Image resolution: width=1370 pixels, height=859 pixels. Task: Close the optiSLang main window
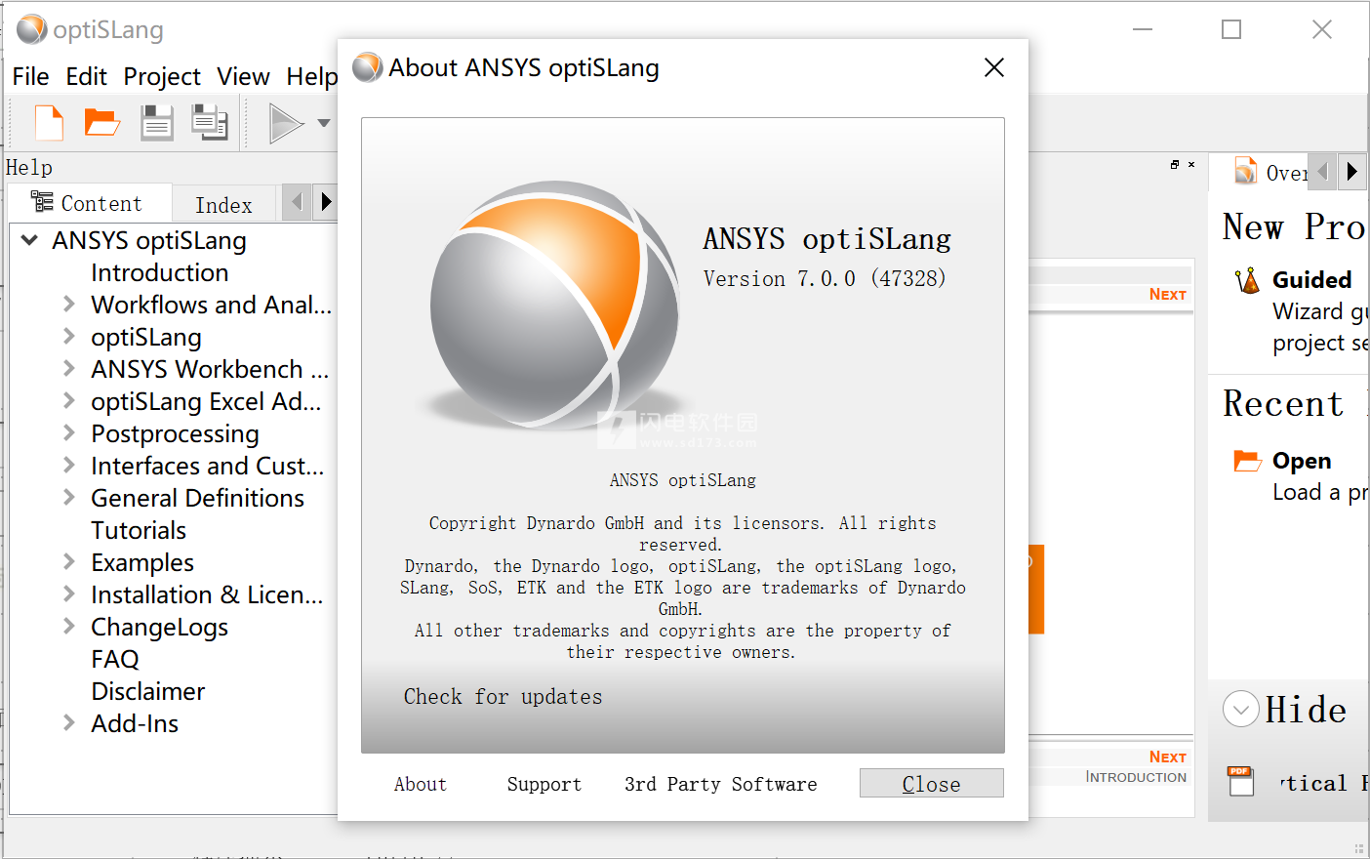(1322, 29)
